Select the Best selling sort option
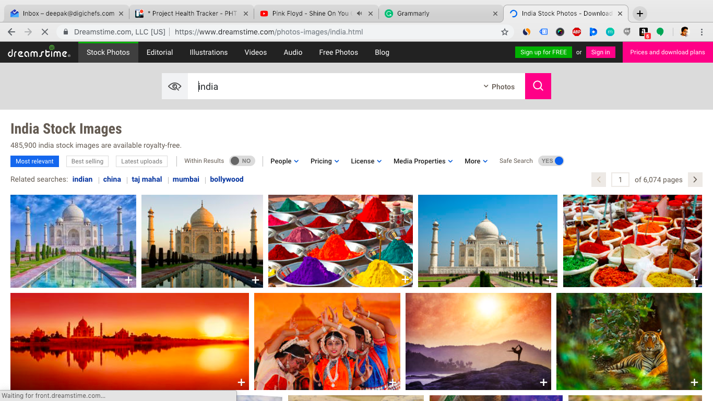This screenshot has width=713, height=401. pos(87,161)
